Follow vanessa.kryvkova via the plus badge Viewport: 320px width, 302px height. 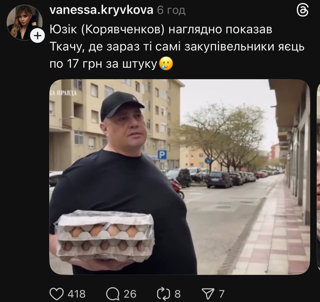click(x=37, y=36)
